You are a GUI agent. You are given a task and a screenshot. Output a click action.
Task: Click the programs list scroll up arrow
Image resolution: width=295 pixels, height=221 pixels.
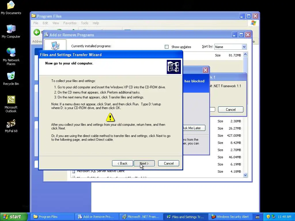click(x=245, y=54)
